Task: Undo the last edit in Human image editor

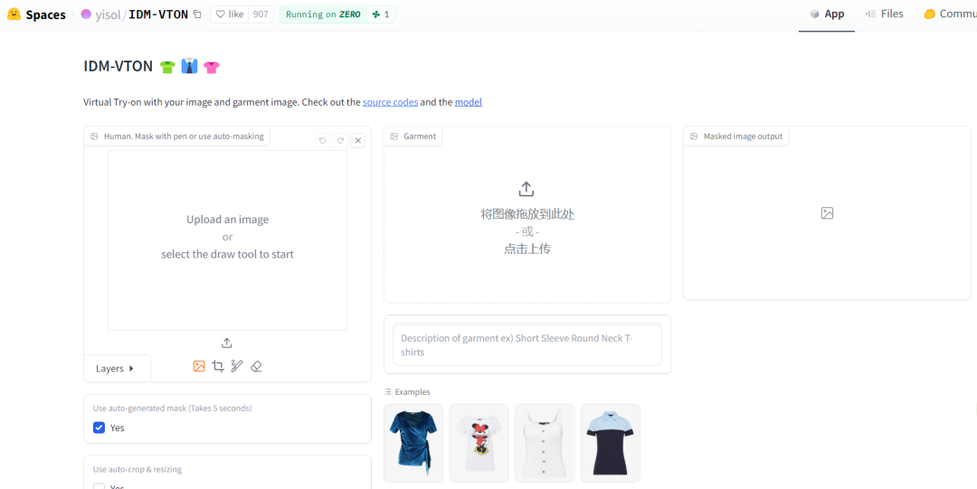Action: (323, 140)
